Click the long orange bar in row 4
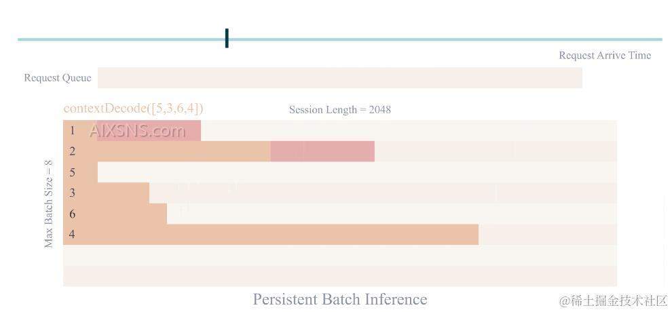This screenshot has width=672, height=312. click(285, 235)
